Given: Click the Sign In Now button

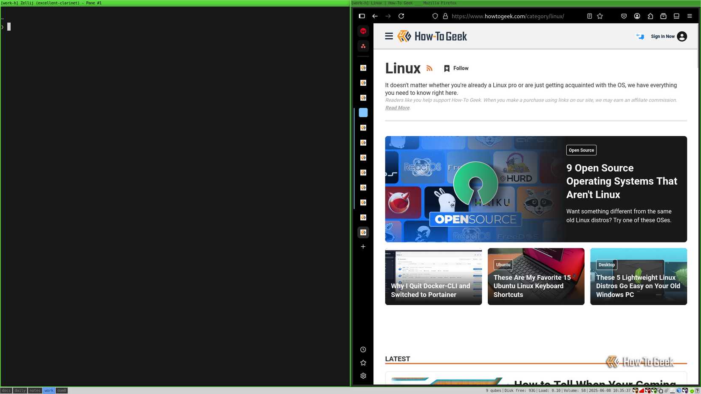Looking at the screenshot, I should pyautogui.click(x=663, y=37).
